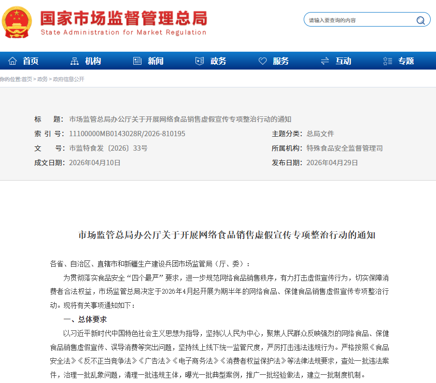Viewport: 436px width, 383px height.
Task: Click the 发布日期 value 2026年04月29日
Action: coord(332,163)
